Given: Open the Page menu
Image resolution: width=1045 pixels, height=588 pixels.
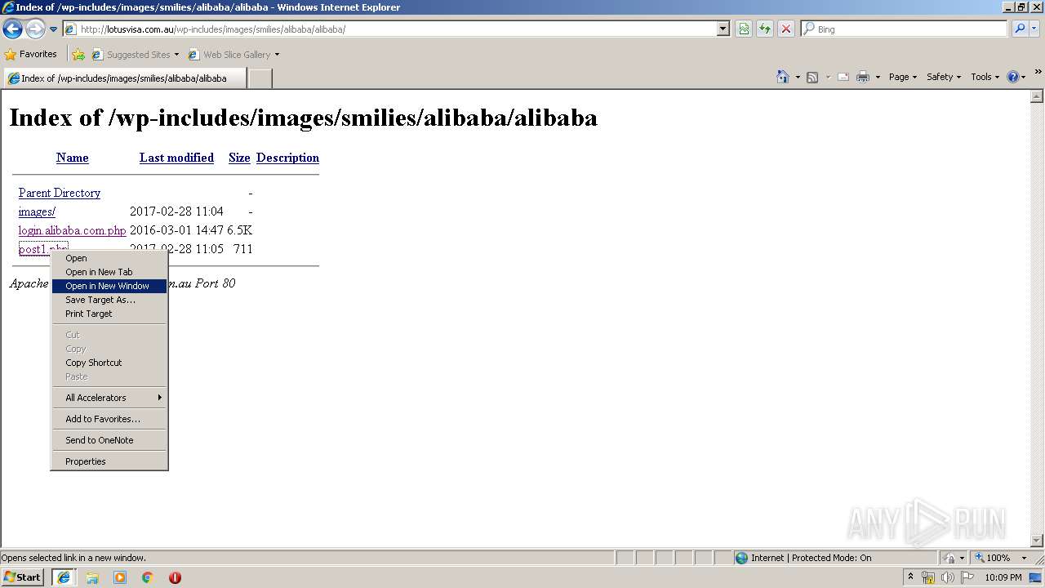Looking at the screenshot, I should (903, 77).
